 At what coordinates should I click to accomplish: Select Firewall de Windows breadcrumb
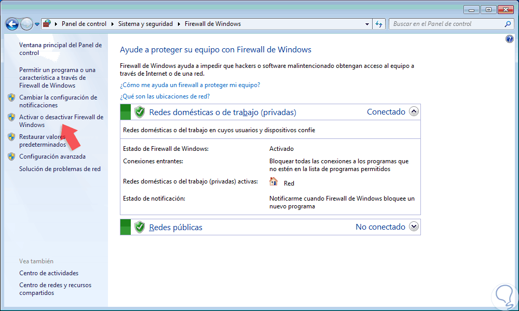[213, 24]
